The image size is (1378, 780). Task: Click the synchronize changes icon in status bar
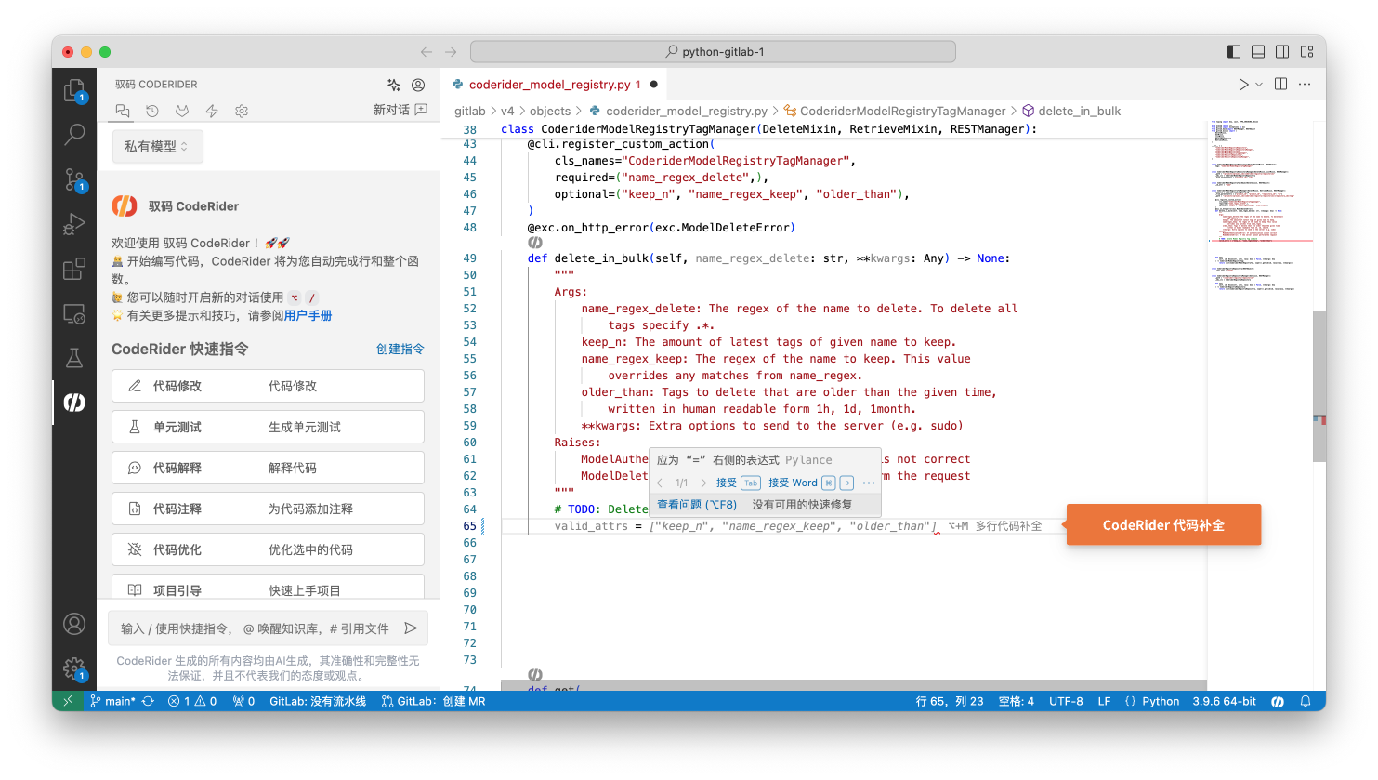pos(148,702)
